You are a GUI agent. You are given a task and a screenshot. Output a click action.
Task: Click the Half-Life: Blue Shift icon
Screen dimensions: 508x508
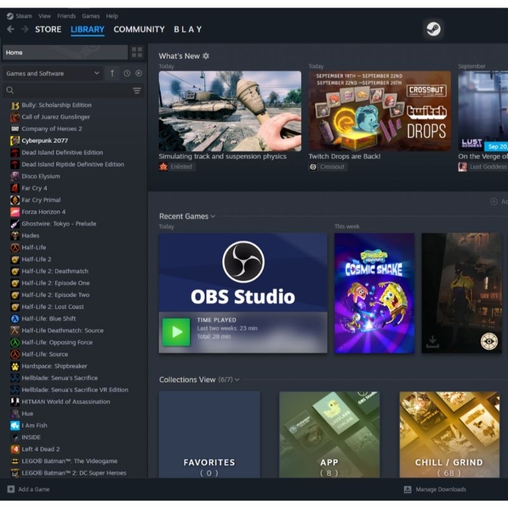(15, 319)
